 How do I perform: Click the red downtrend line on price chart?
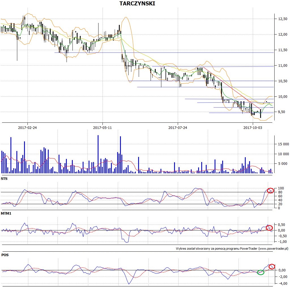231,88
